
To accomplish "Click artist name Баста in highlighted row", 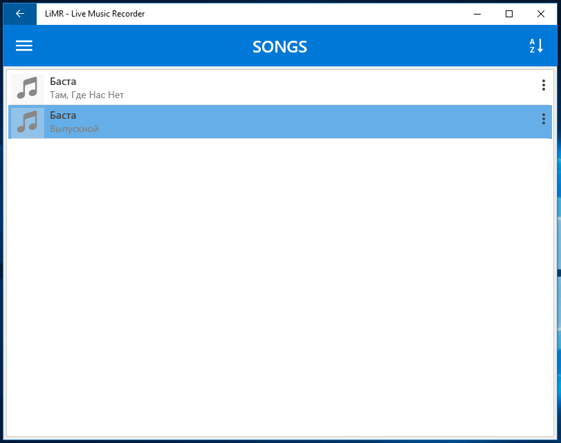I will click(63, 115).
